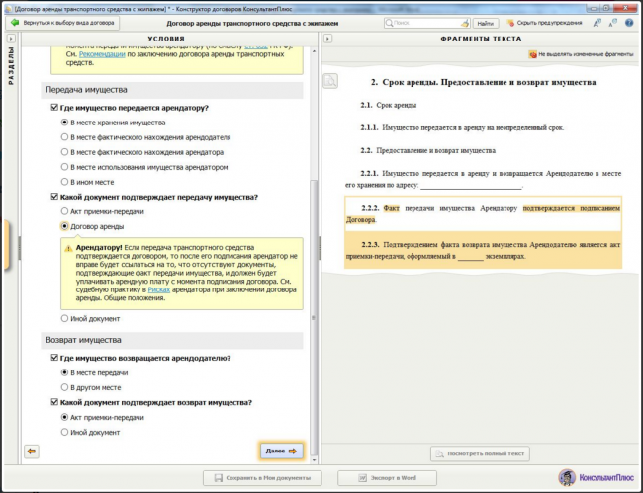Select Иной документ under return confirmation

64,432
